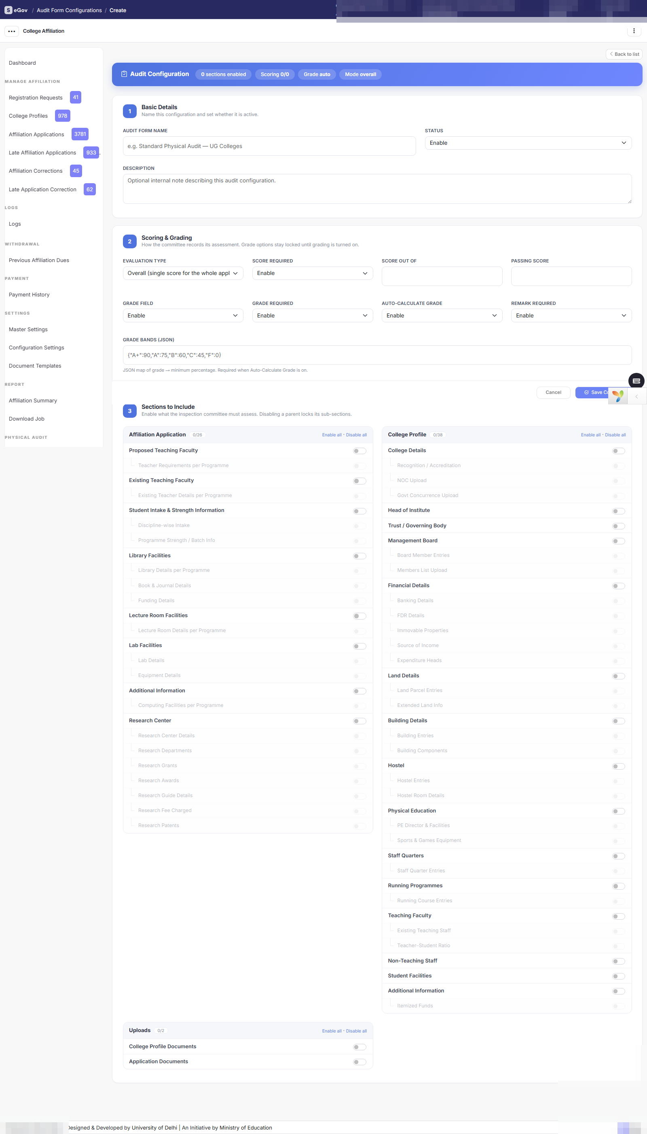Open the vertical ellipsis menu in the header
647x1134 pixels.
[634, 31]
